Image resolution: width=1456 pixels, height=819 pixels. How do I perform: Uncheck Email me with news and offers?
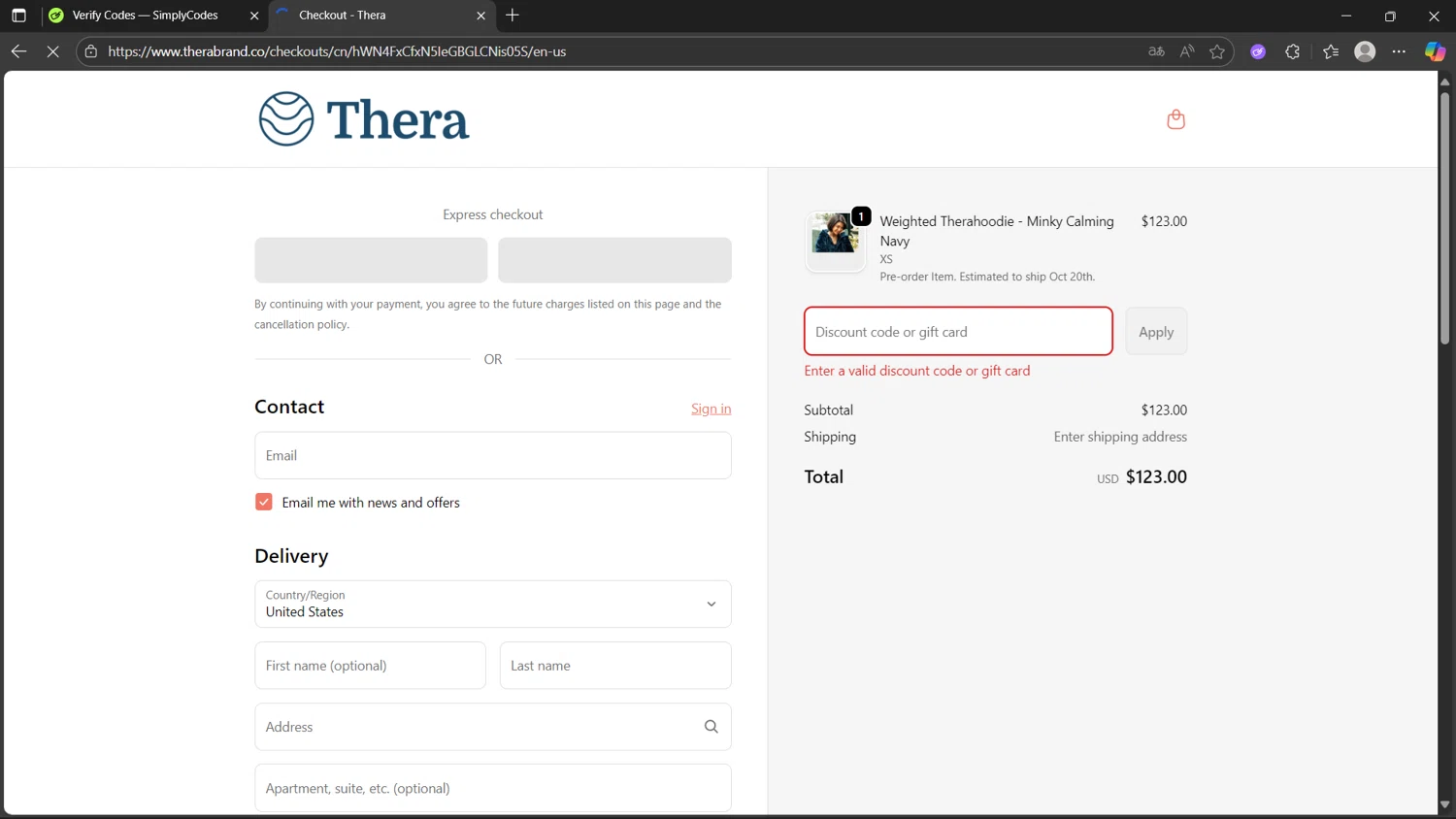(264, 502)
